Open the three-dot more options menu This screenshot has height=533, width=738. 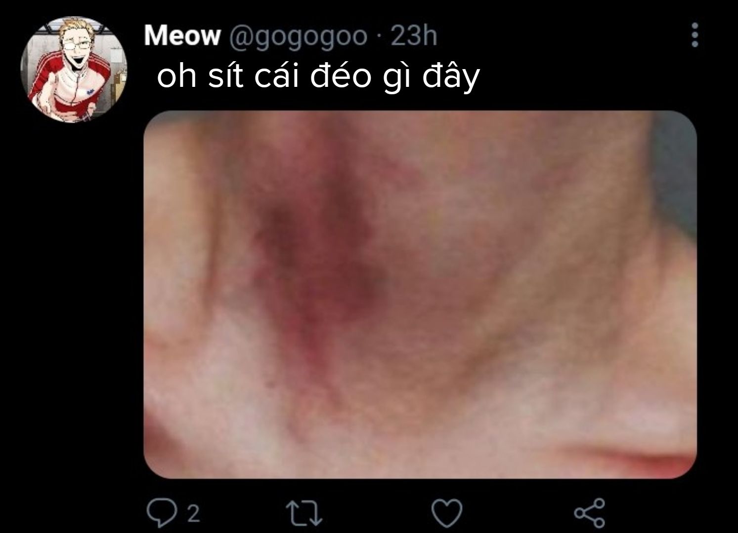tap(695, 35)
